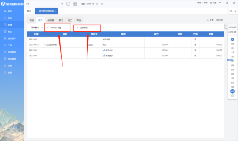Go to previous customer using left arrow
This screenshot has height=141, width=238.
click(x=47, y=27)
